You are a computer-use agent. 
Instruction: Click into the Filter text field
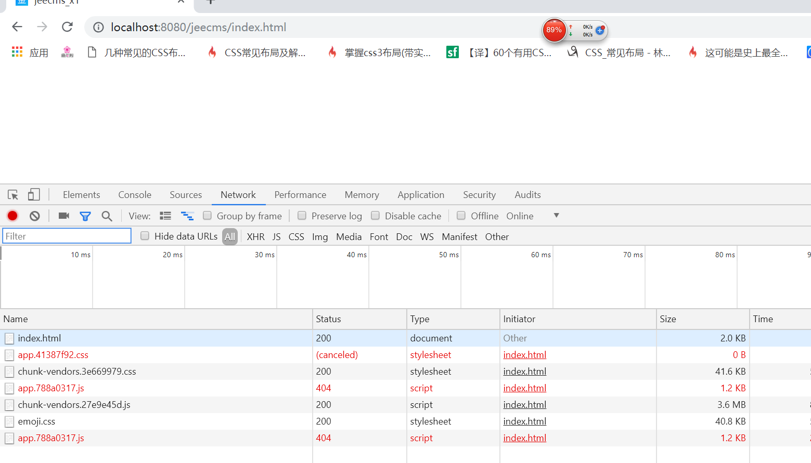(x=67, y=236)
